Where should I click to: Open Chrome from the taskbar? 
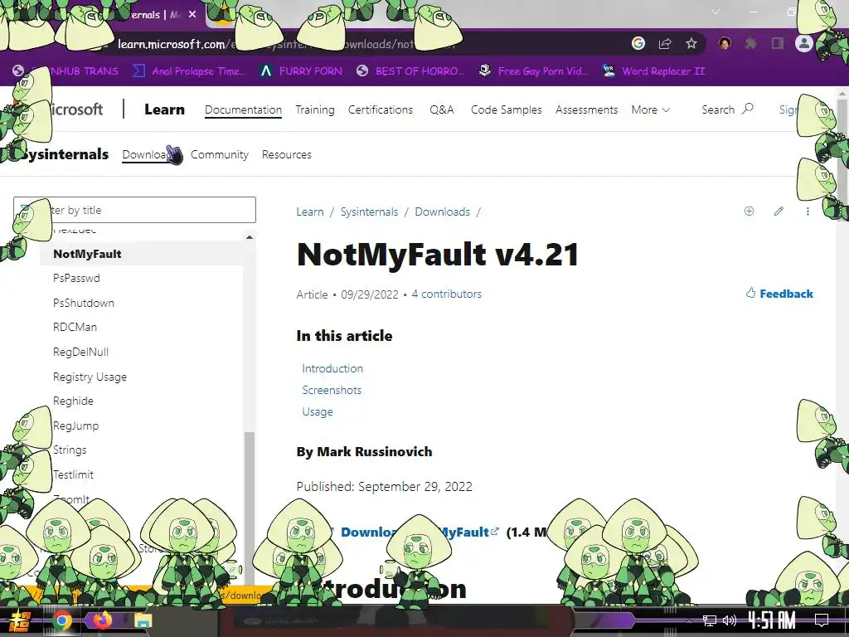62,620
